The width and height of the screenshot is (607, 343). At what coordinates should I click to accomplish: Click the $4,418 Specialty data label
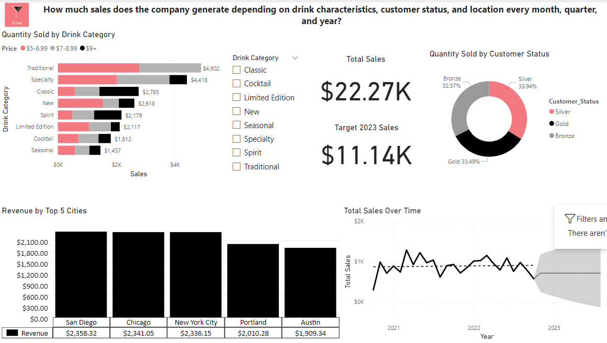(x=199, y=80)
